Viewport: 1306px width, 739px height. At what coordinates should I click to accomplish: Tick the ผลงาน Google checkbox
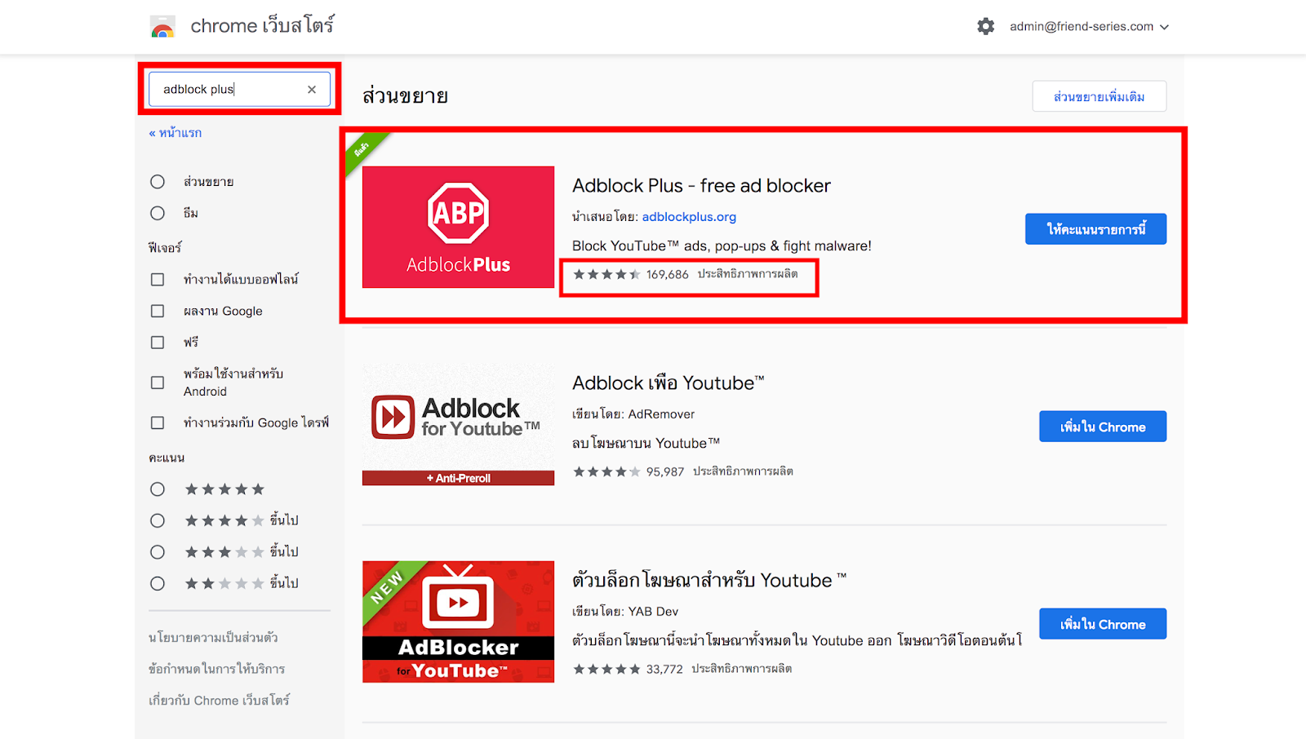pyautogui.click(x=158, y=311)
